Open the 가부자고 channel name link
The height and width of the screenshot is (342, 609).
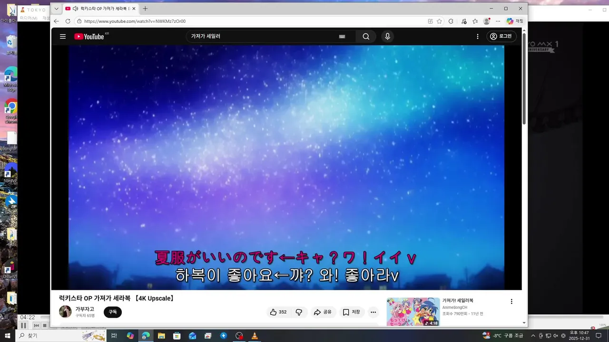click(85, 309)
